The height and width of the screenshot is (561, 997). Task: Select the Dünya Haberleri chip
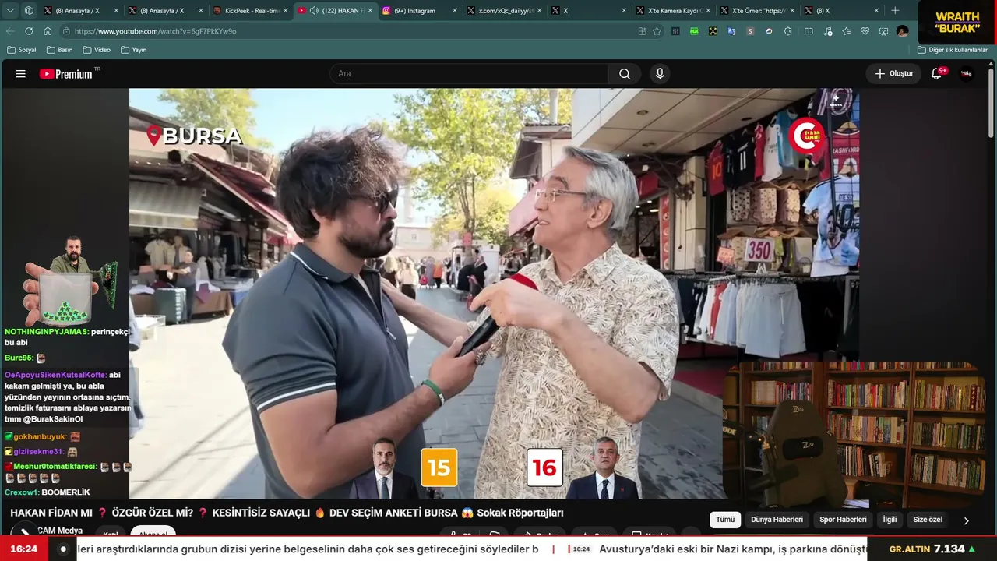point(777,520)
